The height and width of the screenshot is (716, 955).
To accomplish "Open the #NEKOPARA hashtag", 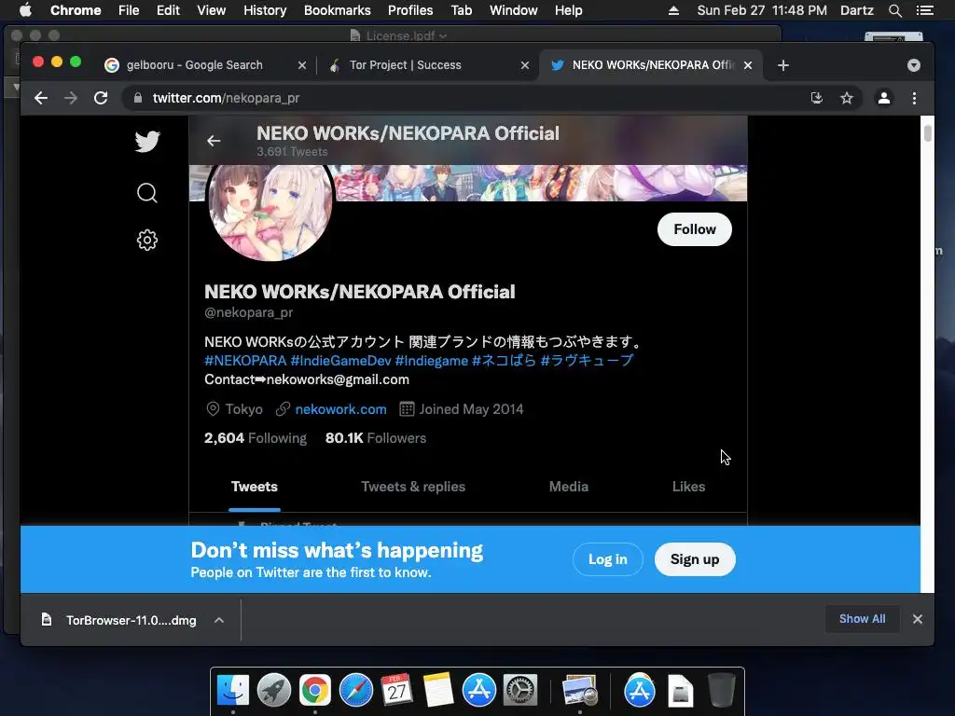I will click(x=245, y=361).
